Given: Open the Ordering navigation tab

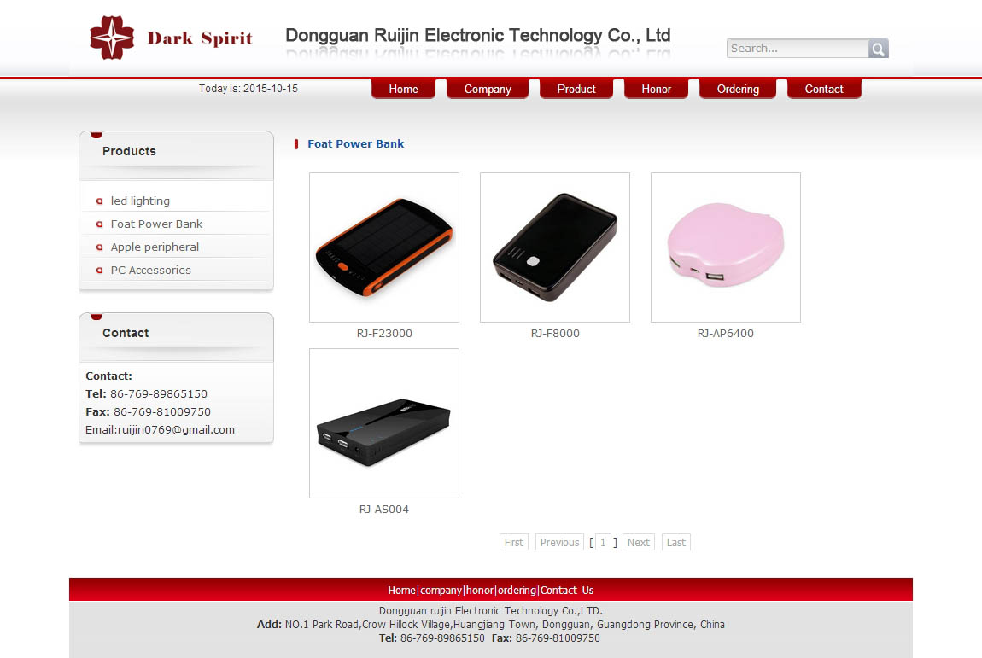Looking at the screenshot, I should (738, 89).
